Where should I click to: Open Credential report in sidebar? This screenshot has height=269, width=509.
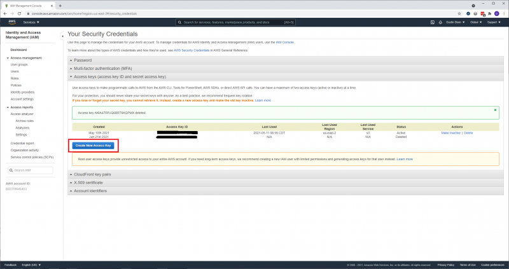22,143
